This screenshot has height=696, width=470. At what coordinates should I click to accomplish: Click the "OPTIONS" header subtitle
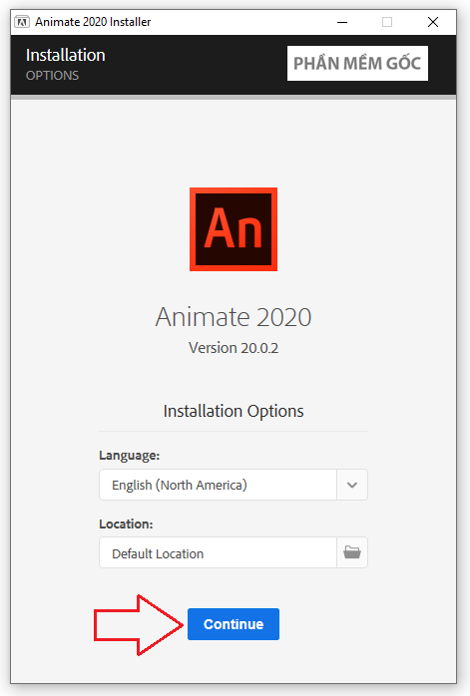point(52,76)
